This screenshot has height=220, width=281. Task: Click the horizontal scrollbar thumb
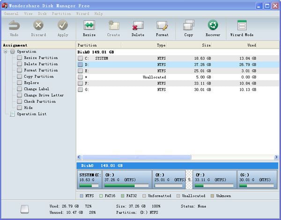[137, 157]
